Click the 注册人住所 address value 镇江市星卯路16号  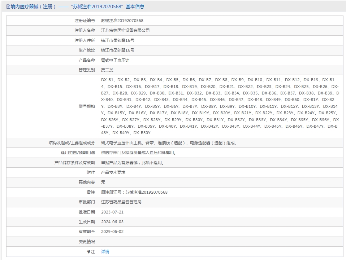tap(118, 40)
